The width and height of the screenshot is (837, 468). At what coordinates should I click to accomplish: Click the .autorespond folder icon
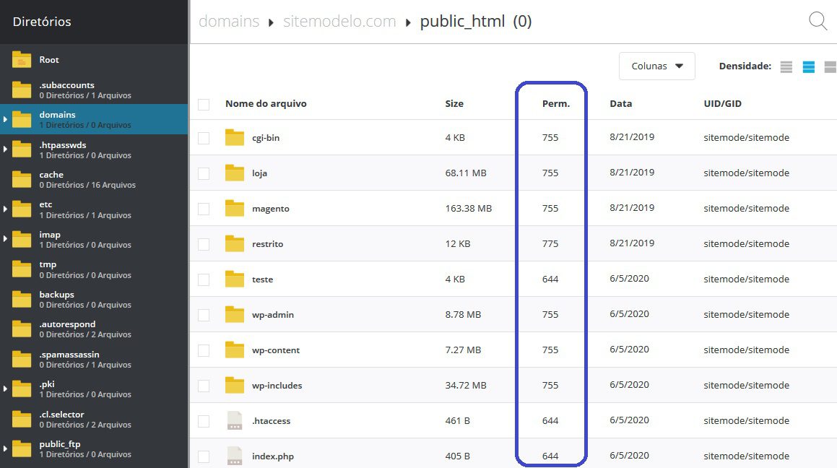(x=22, y=329)
